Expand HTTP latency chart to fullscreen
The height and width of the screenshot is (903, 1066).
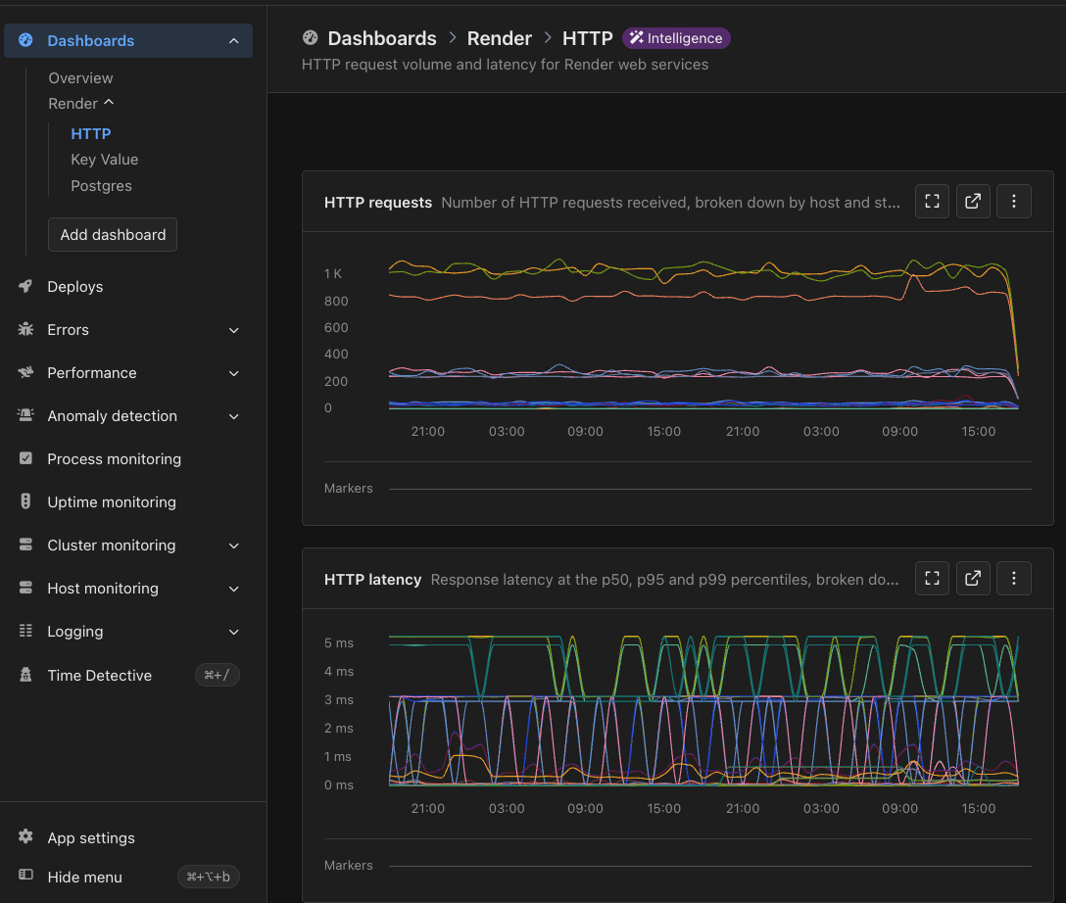(x=932, y=578)
